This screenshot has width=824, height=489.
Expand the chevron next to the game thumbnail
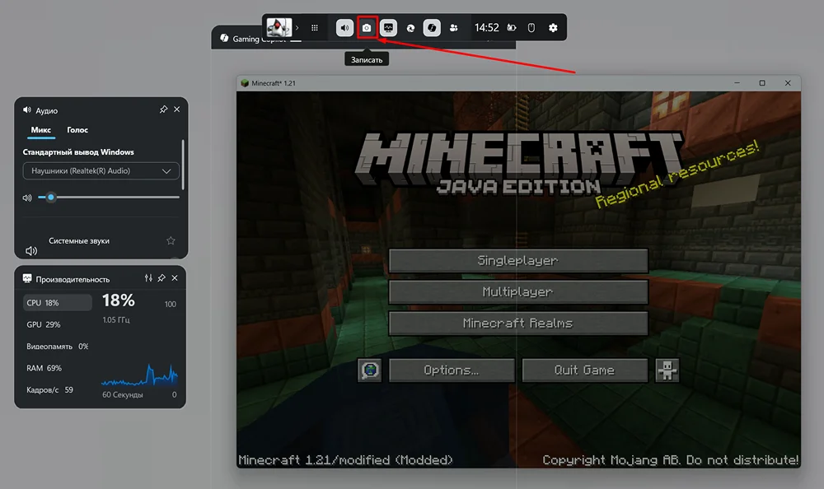point(297,27)
